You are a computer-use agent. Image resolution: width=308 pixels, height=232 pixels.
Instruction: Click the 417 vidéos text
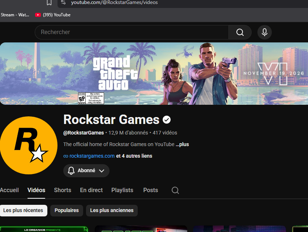pos(165,133)
